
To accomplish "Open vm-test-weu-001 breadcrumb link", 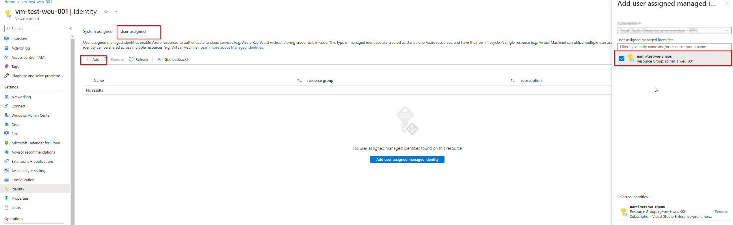I will click(x=37, y=2).
